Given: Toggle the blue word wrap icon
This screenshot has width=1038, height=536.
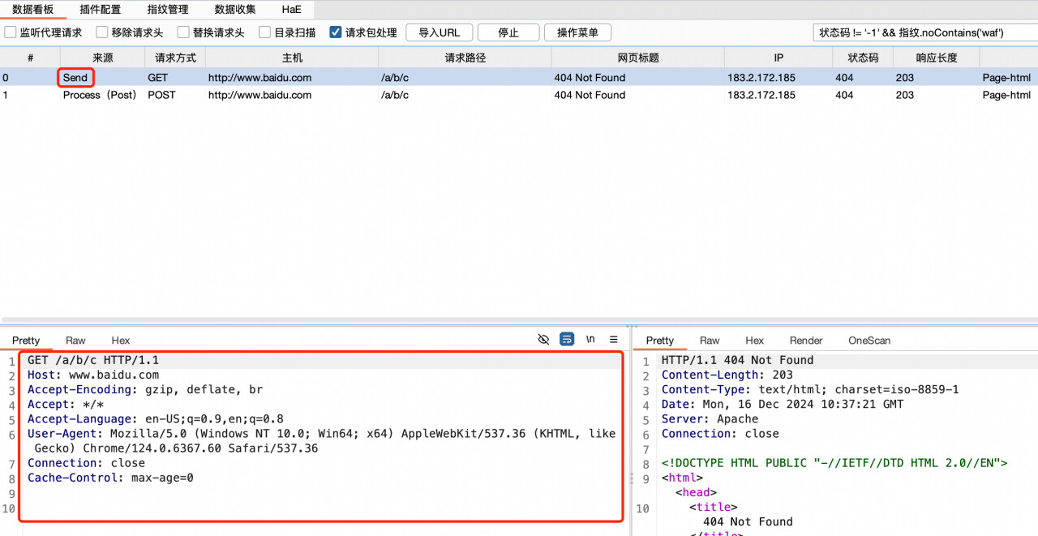Looking at the screenshot, I should (x=567, y=339).
